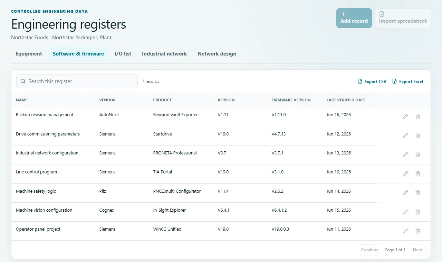Image resolution: width=442 pixels, height=262 pixels.
Task: Delete the Operator panel project entry
Action: tap(418, 231)
